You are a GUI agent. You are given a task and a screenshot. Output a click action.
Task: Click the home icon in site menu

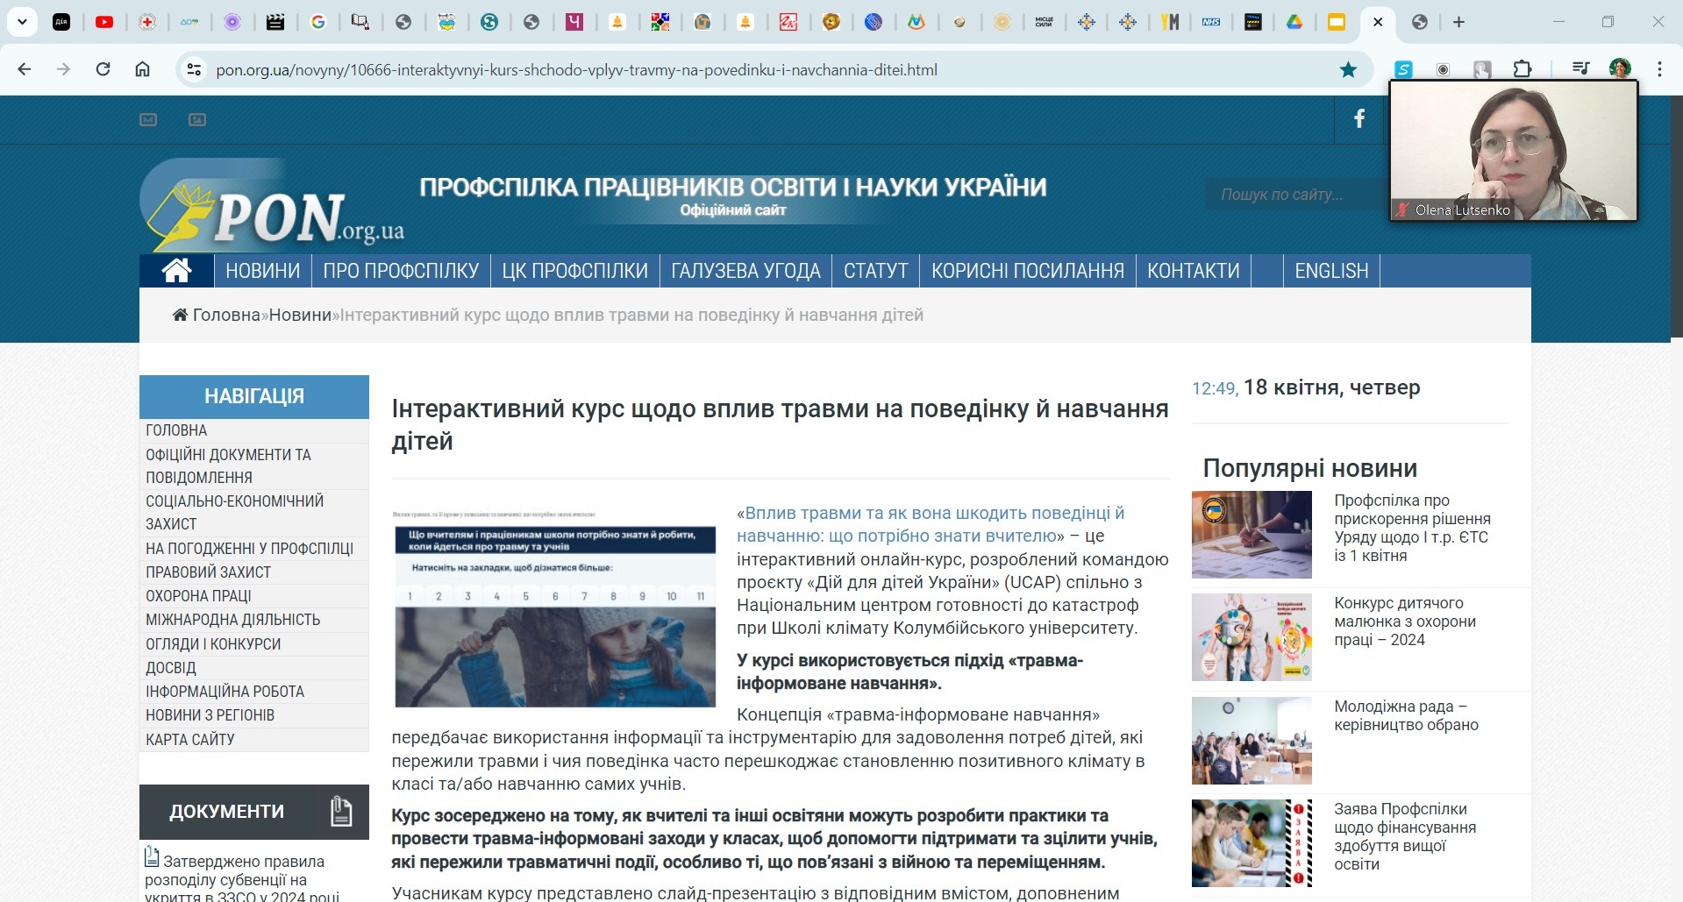click(x=176, y=271)
